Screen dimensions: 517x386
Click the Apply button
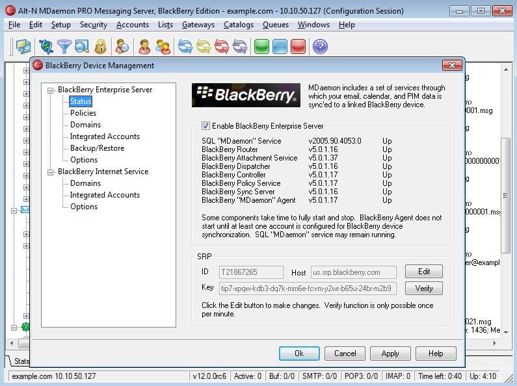[x=390, y=354]
